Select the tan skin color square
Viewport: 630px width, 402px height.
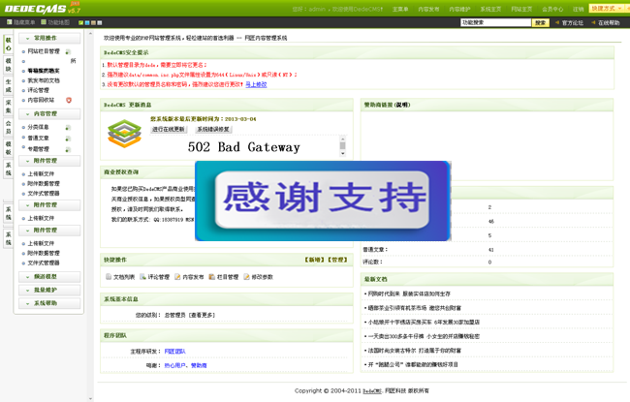pos(93,22)
